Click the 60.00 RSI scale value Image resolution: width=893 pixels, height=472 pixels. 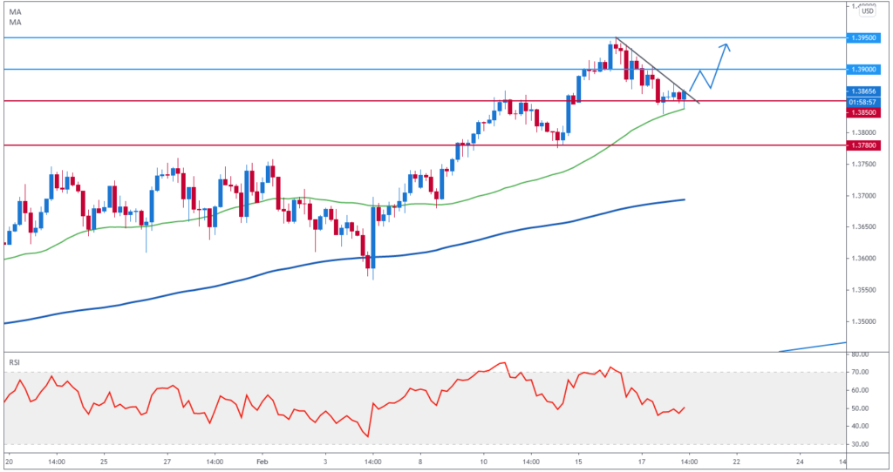click(x=860, y=390)
